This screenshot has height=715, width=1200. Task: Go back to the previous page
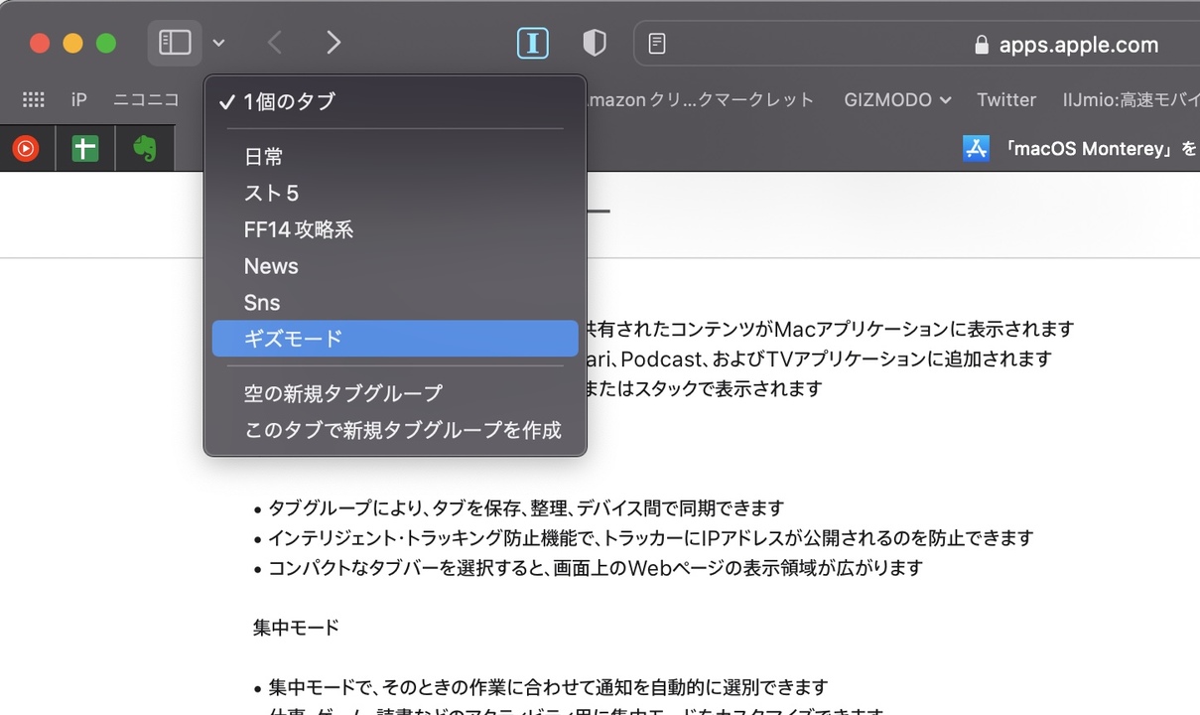click(x=275, y=43)
